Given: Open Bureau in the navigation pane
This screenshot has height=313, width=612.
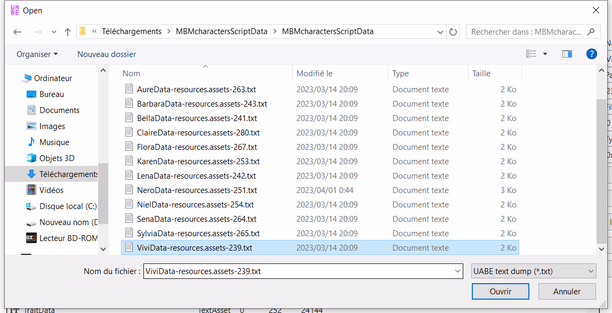Looking at the screenshot, I should pyautogui.click(x=52, y=94).
